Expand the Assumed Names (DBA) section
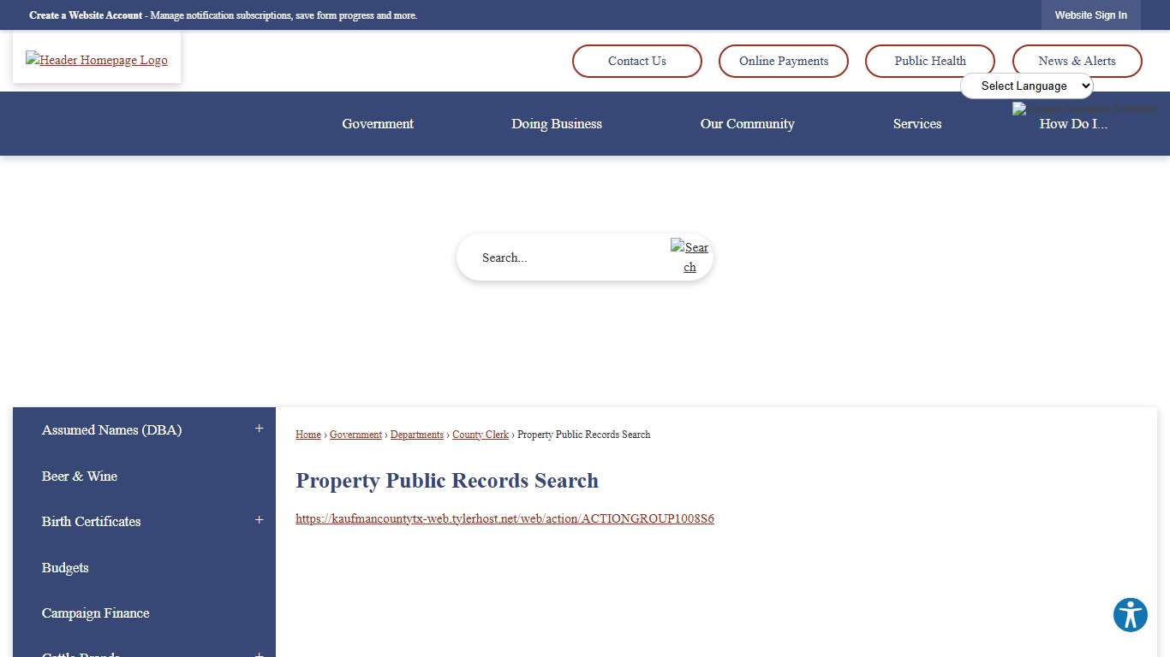Image resolution: width=1170 pixels, height=657 pixels. [259, 429]
